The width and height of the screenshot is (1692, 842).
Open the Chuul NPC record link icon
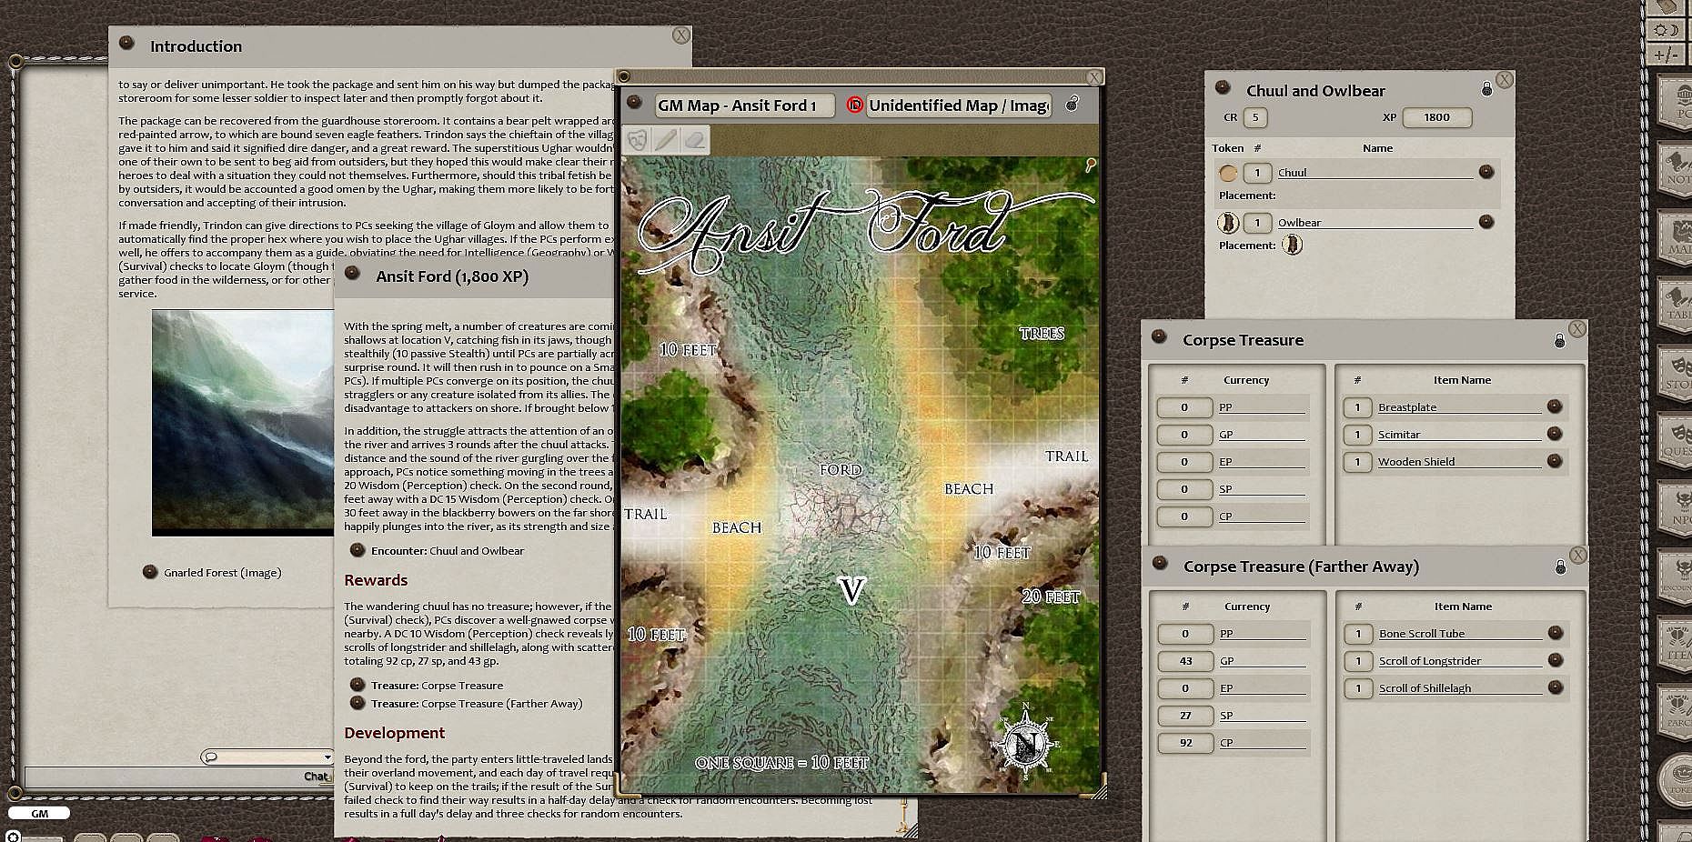[1486, 172]
